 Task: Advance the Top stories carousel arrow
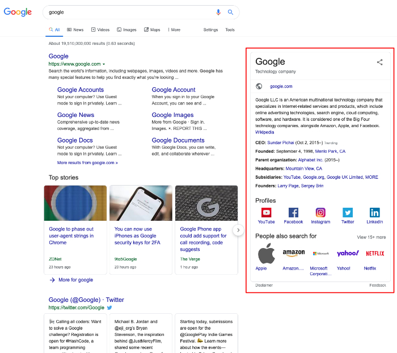point(238,230)
